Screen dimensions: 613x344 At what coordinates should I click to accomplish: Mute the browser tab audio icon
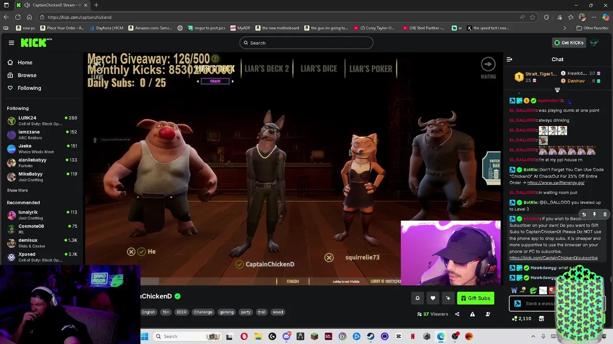(27, 5)
